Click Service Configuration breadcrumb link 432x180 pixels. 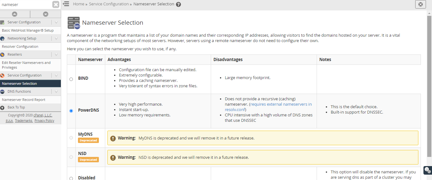tap(109, 4)
